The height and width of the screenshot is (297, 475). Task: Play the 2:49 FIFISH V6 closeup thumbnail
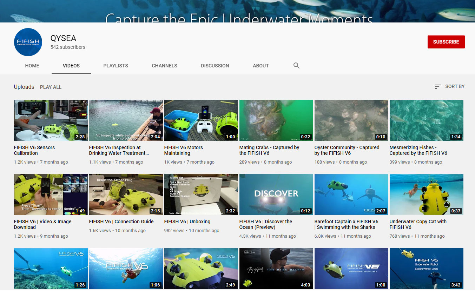pos(201,269)
